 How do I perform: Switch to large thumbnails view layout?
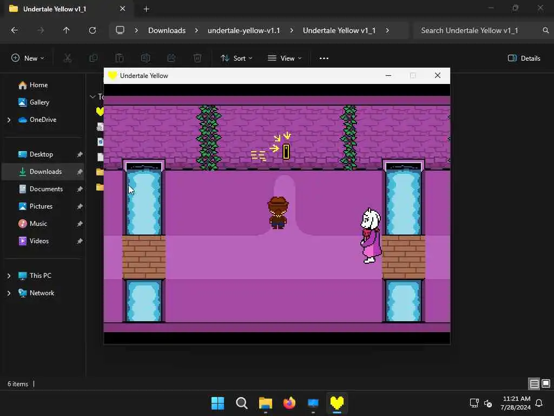coord(546,383)
